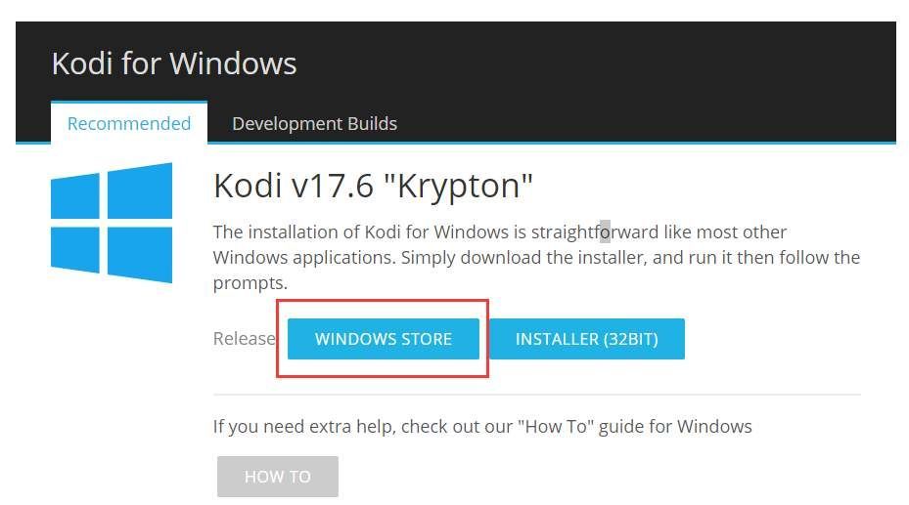Download the 32-bit installer
The width and height of the screenshot is (909, 505).
(587, 339)
